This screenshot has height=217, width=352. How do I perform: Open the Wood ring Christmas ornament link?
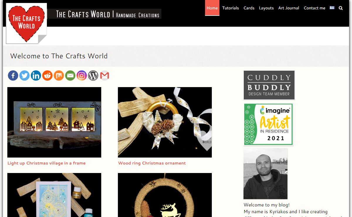click(x=152, y=163)
